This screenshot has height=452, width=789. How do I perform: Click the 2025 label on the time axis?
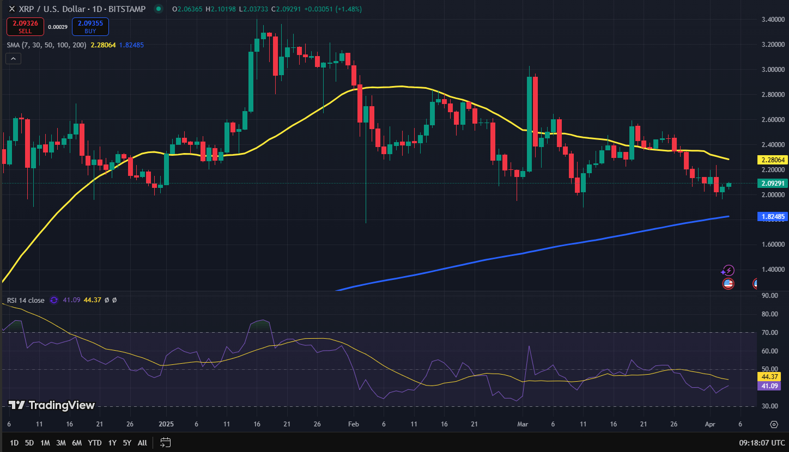[x=166, y=424]
